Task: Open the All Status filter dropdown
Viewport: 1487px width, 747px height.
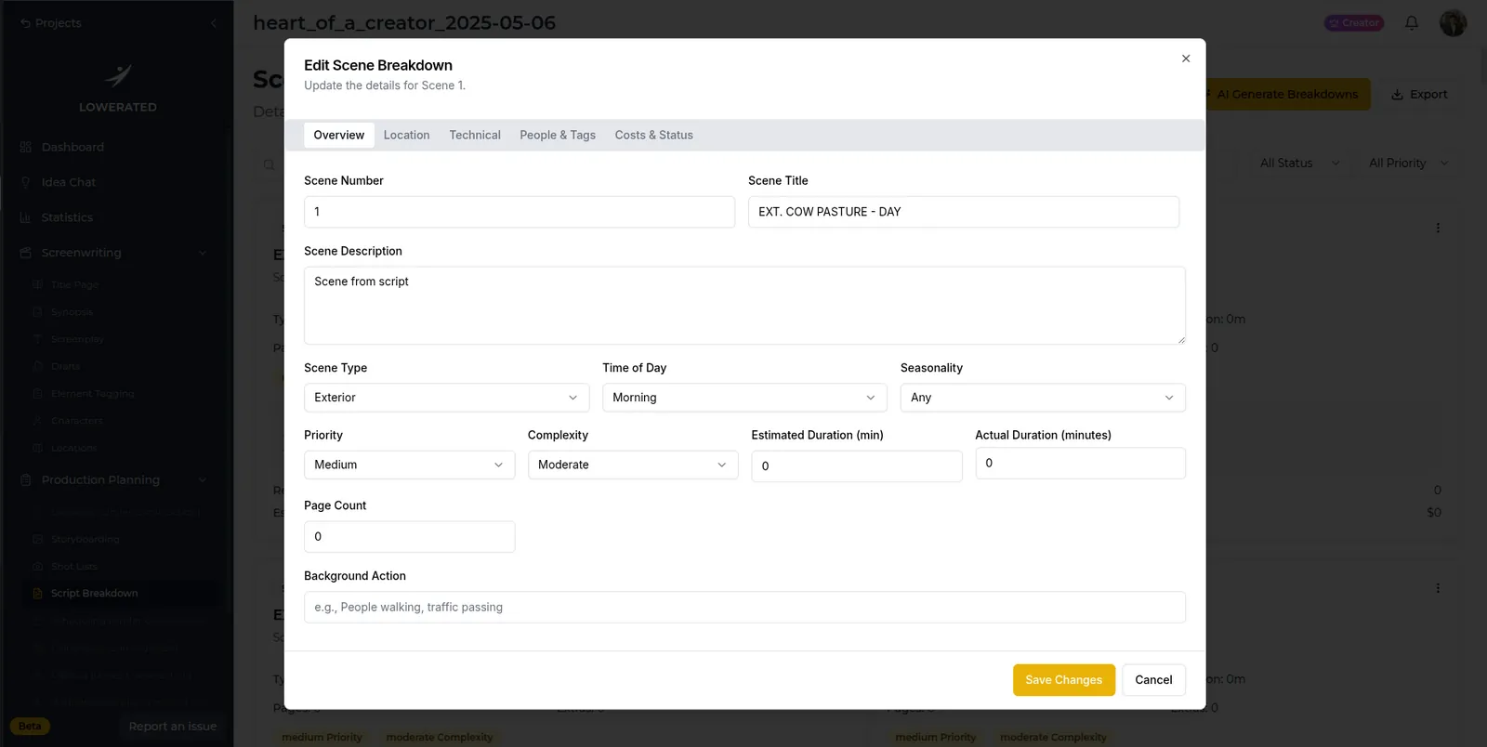Action: (x=1299, y=164)
